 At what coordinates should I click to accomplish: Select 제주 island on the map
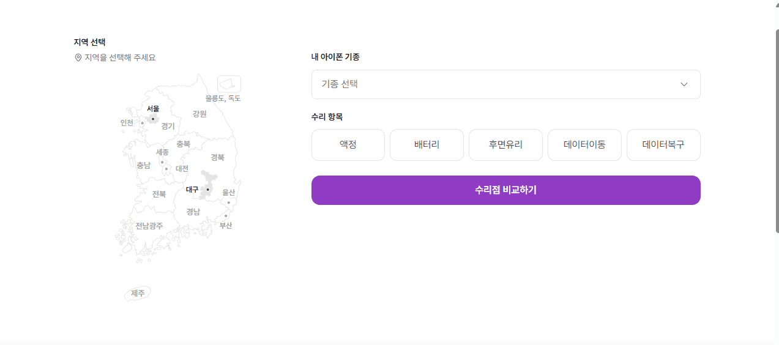point(138,294)
